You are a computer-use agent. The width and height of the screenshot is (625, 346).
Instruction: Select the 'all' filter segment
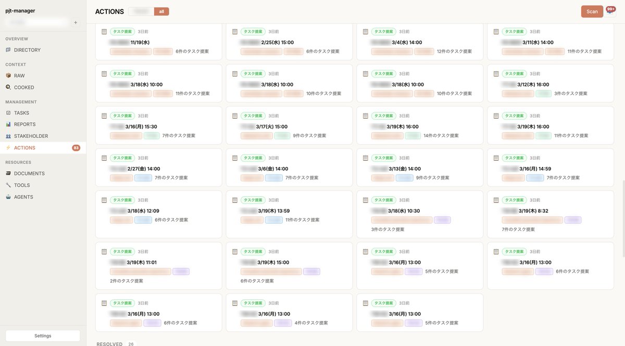(x=161, y=11)
